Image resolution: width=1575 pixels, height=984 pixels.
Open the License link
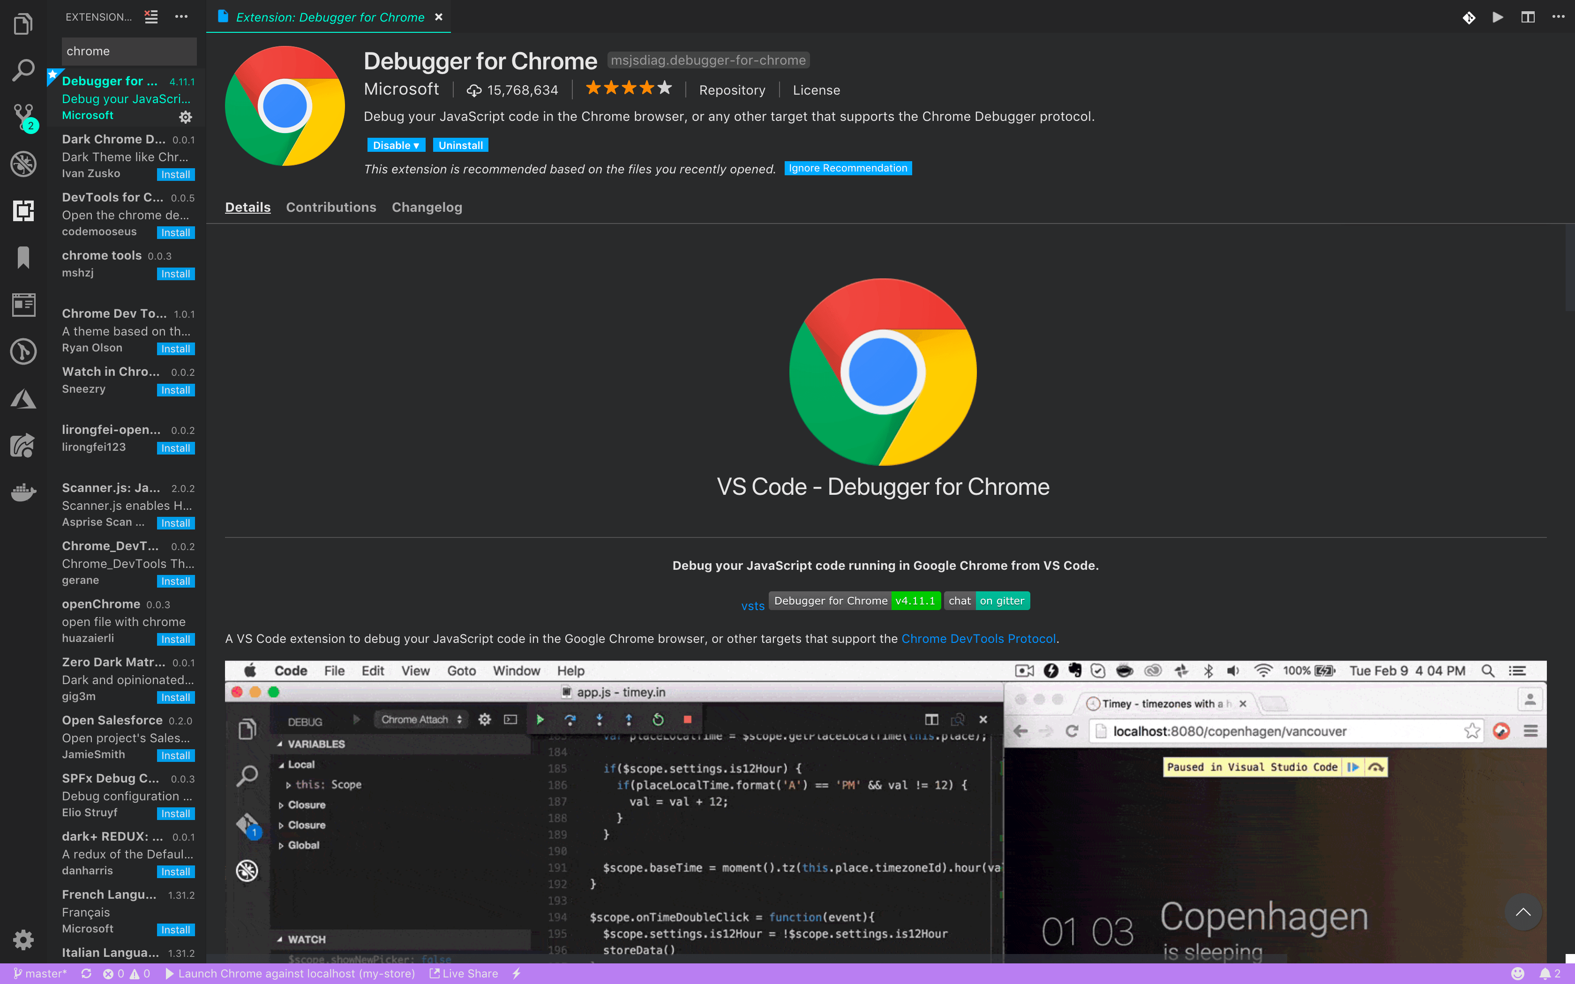[816, 90]
